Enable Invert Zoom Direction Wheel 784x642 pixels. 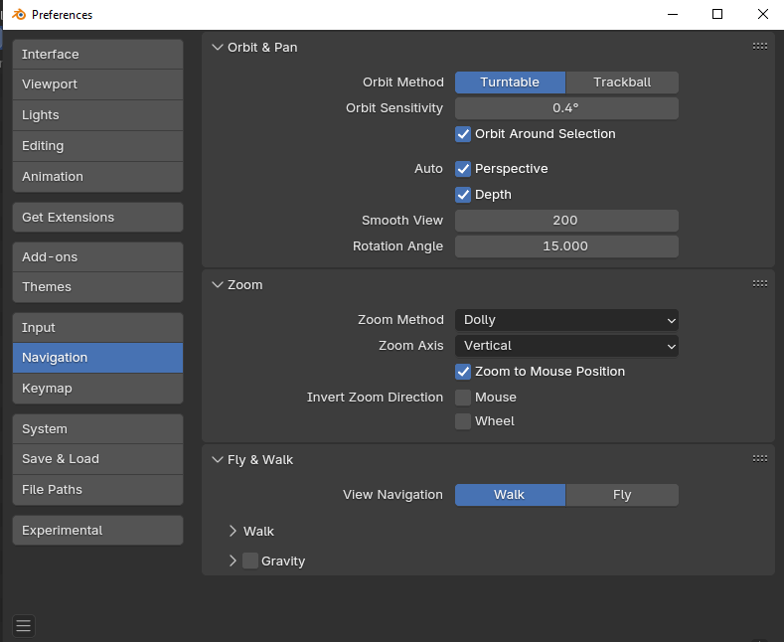463,421
